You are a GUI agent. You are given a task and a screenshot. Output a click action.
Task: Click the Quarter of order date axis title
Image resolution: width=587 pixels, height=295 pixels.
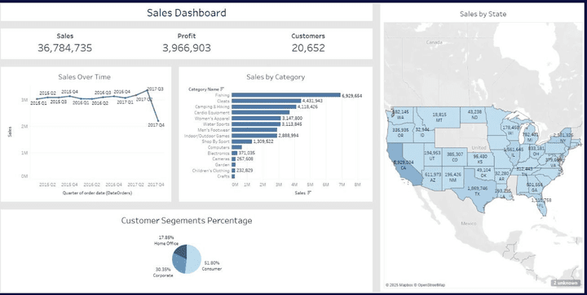pos(97,193)
